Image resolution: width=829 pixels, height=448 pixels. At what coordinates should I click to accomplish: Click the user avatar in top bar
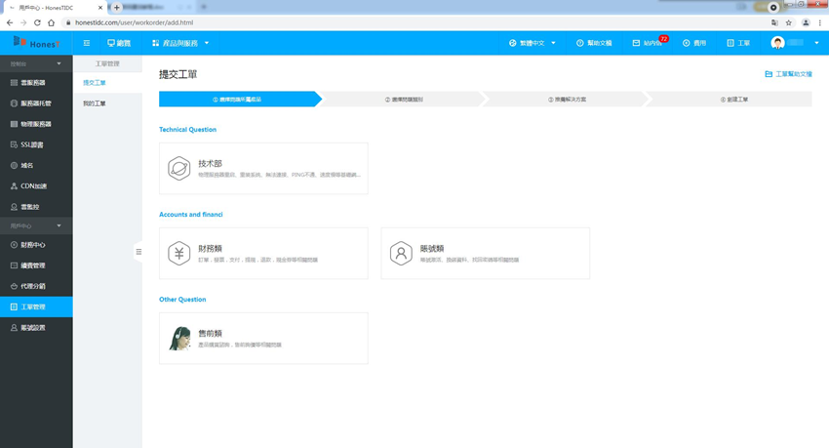click(x=777, y=43)
